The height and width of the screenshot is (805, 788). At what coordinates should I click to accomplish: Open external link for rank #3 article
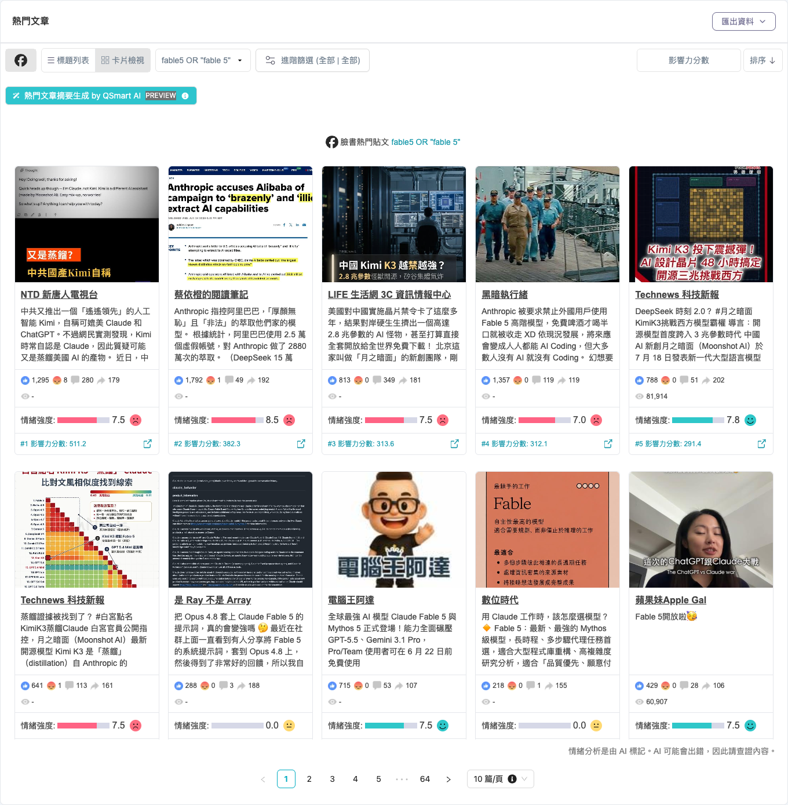455,443
